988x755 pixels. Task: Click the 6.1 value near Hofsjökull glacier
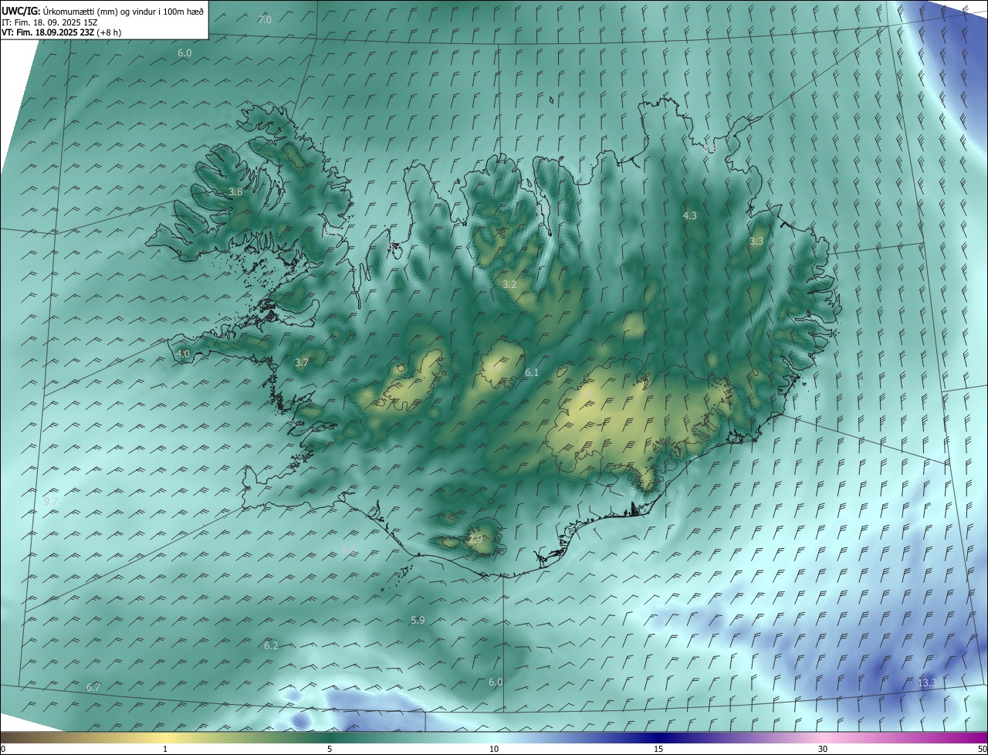[x=532, y=372]
